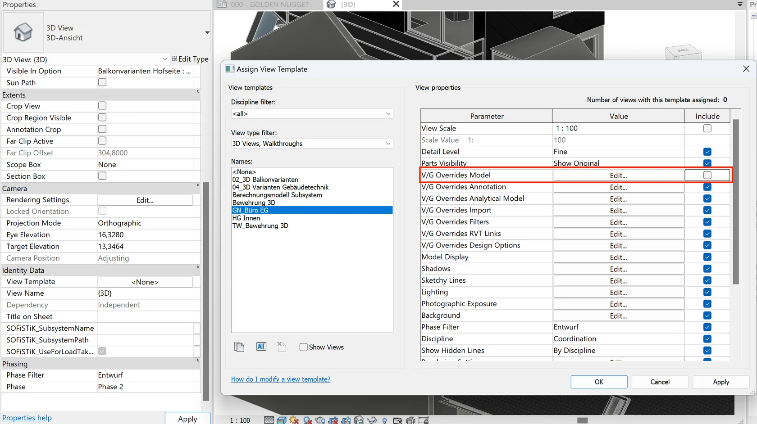Tick the Section Box checkbox
The width and height of the screenshot is (757, 424).
pos(102,176)
